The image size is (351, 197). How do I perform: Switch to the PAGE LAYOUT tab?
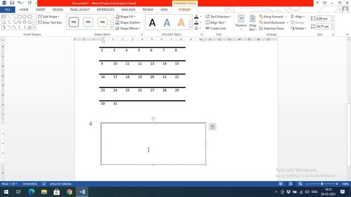tap(80, 10)
